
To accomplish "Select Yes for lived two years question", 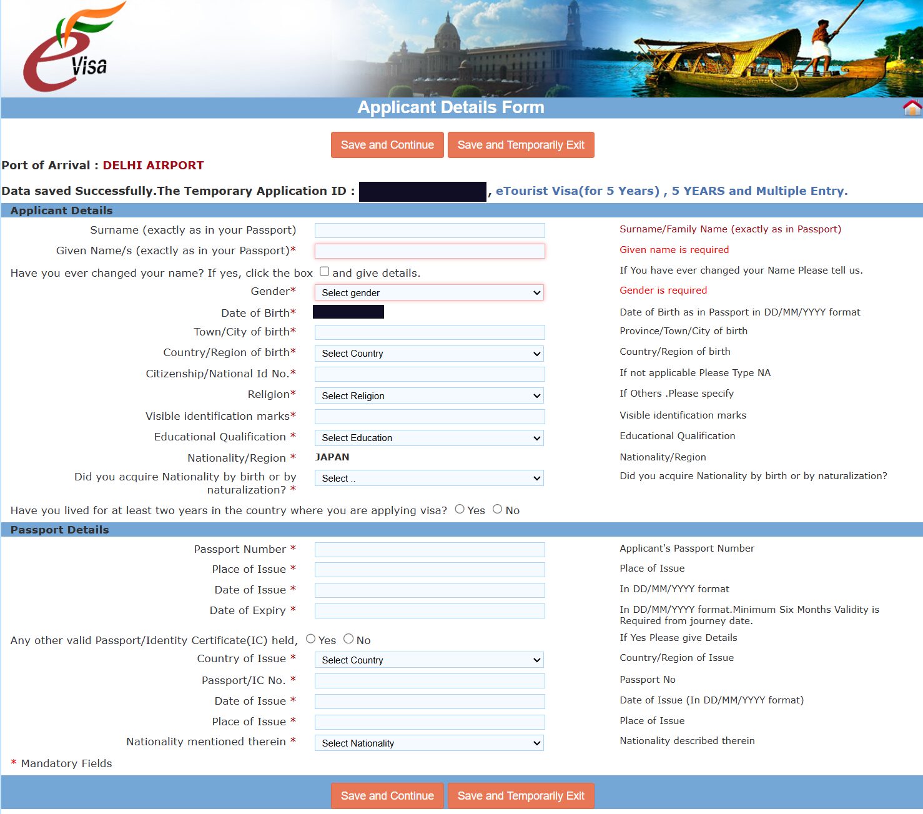I will click(460, 509).
